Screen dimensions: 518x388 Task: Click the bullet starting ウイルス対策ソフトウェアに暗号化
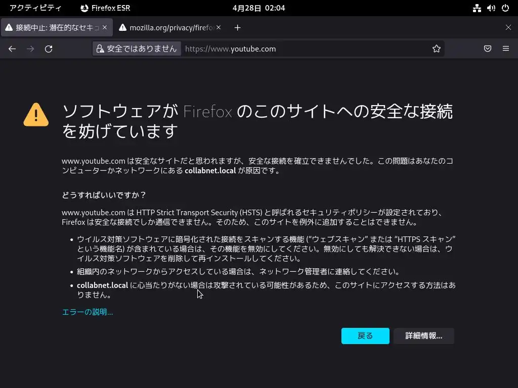tap(266, 249)
